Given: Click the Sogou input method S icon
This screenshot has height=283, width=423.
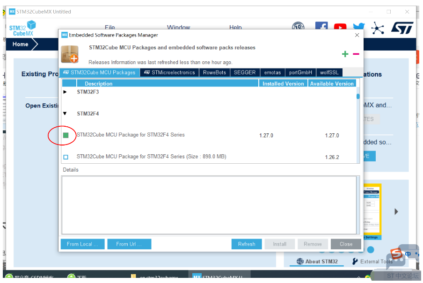Looking at the screenshot, I should point(396,254).
